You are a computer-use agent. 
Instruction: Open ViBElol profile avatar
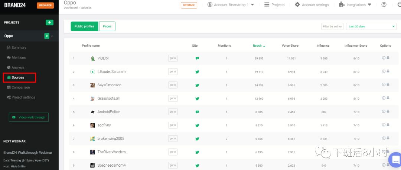(x=93, y=59)
